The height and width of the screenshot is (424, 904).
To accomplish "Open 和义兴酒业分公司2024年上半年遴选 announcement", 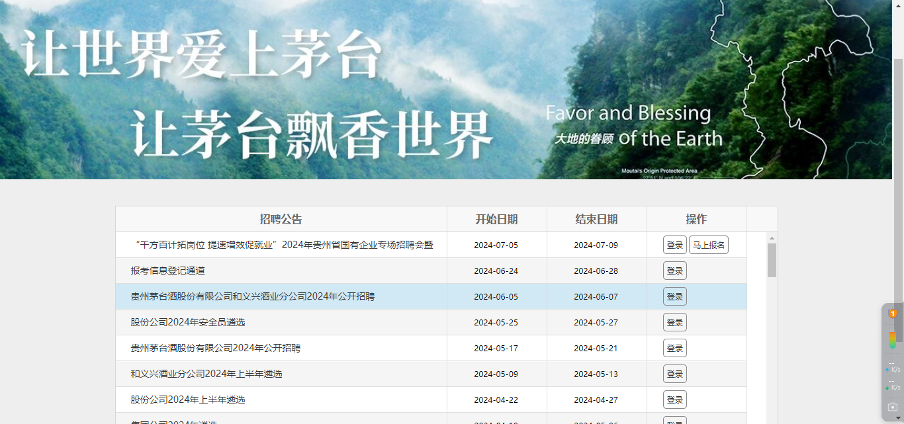I will [x=206, y=374].
